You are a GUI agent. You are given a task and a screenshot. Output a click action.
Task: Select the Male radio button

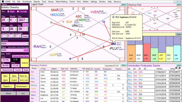(8, 11)
